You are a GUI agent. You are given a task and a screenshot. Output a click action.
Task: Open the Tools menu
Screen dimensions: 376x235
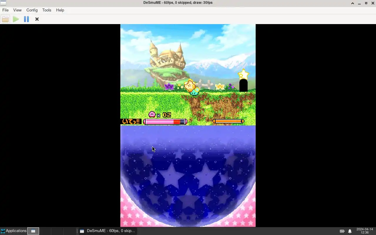pos(47,10)
